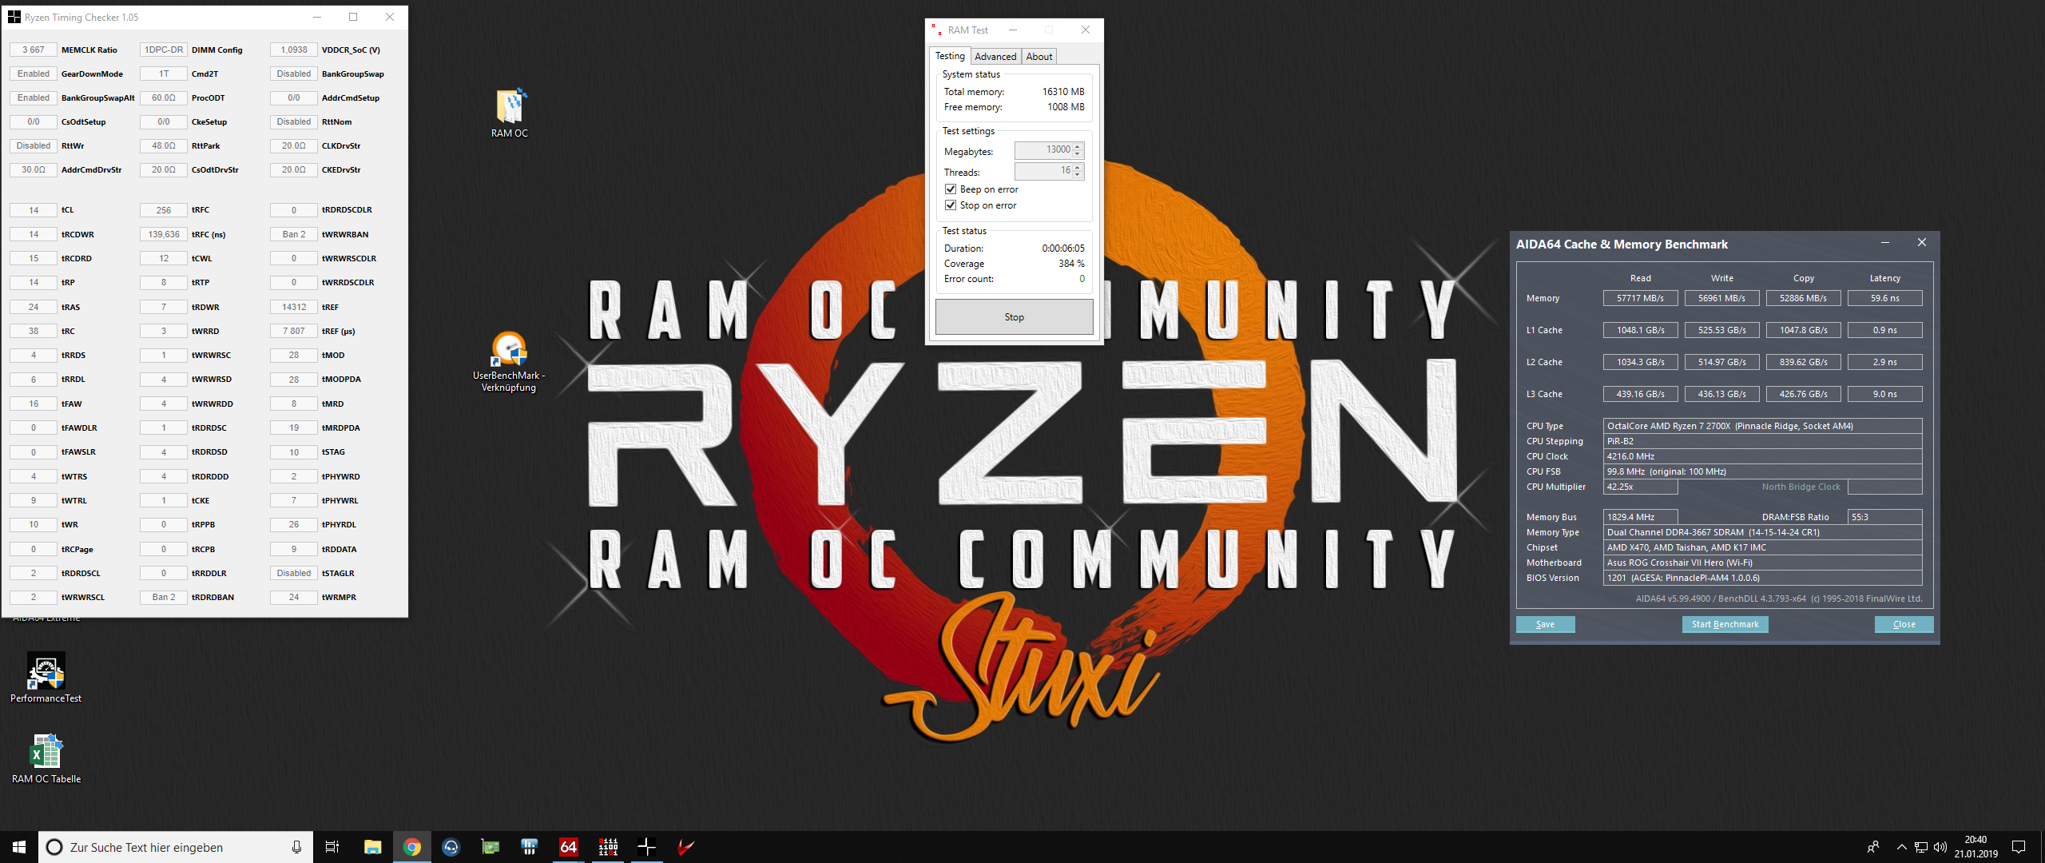
Task: Expand the hidden system tray icons chevron
Action: coord(1901,847)
